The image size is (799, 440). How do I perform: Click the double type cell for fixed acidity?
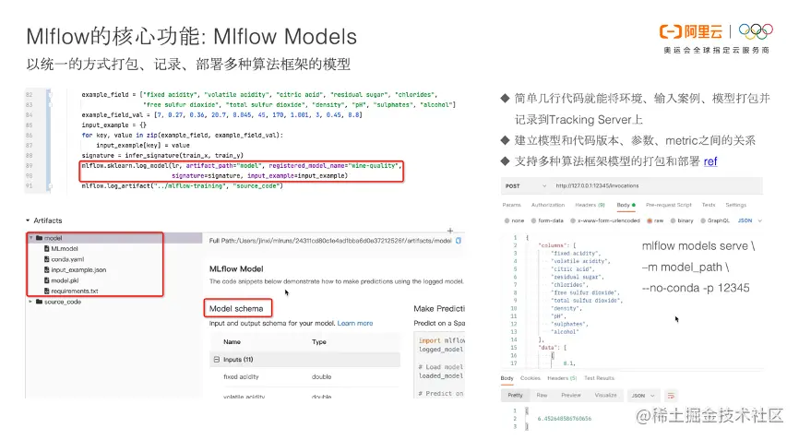[x=321, y=377]
